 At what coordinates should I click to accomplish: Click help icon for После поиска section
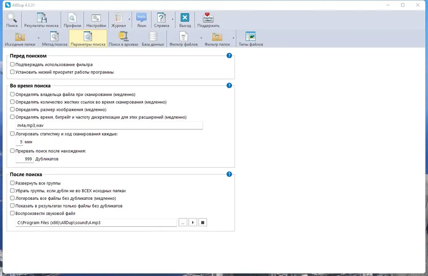[x=229, y=174]
